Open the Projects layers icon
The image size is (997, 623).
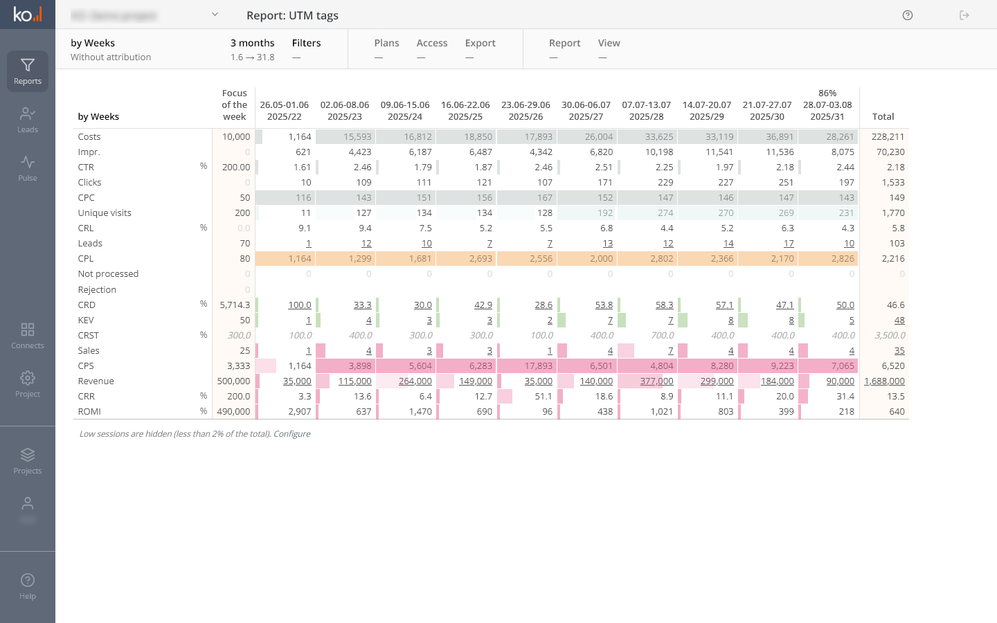(x=28, y=455)
